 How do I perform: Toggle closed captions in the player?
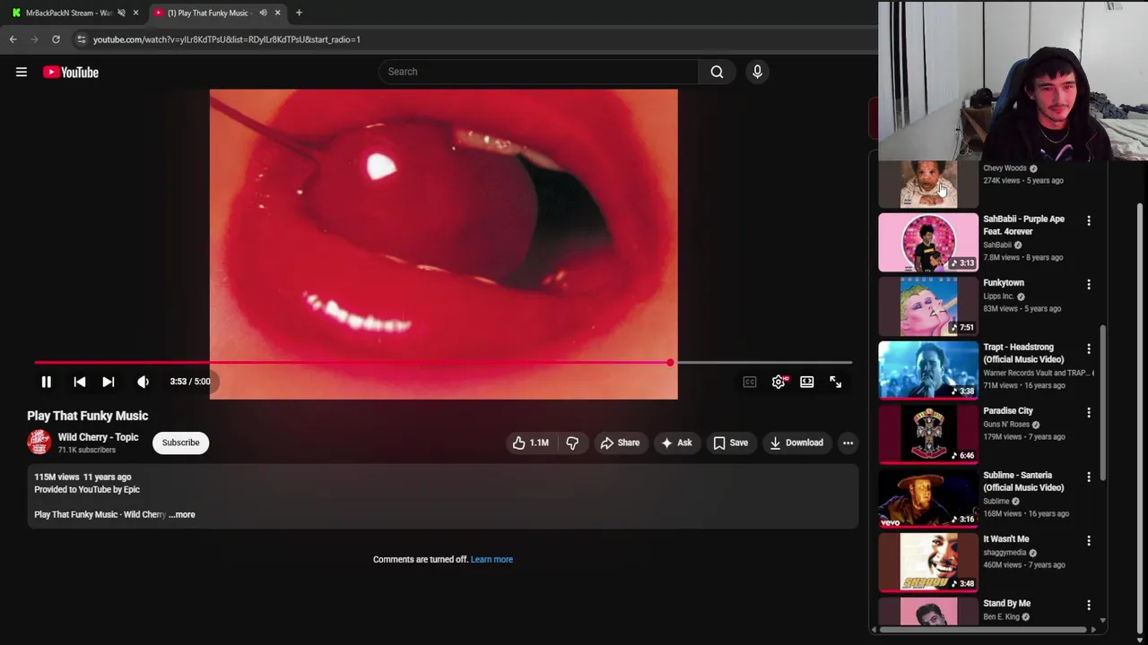(750, 382)
